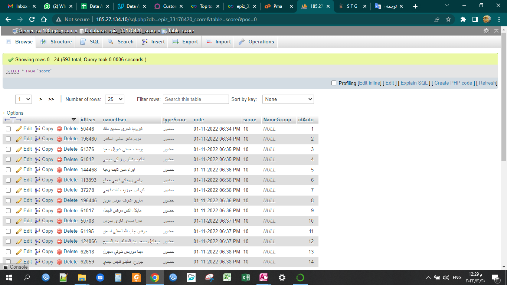Reload the page with browser refresh icon

(x=32, y=19)
